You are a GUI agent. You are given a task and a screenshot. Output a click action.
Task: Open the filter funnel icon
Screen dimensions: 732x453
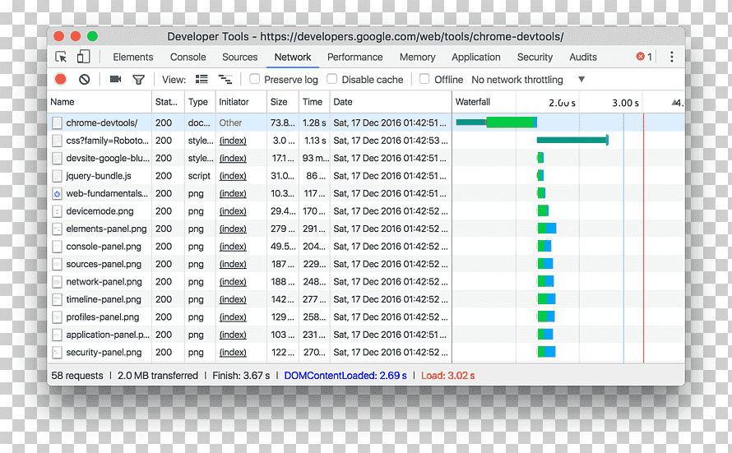click(139, 80)
